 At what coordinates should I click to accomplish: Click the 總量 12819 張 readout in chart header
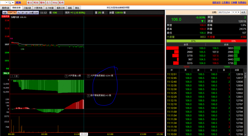[117, 13]
